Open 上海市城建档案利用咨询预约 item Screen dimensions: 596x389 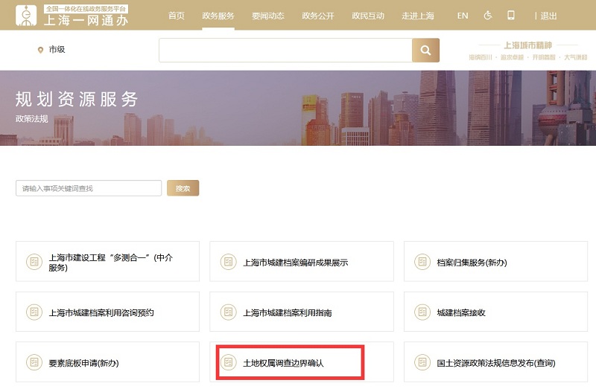coord(107,312)
